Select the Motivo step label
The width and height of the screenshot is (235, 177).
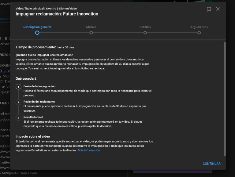coord(91,27)
